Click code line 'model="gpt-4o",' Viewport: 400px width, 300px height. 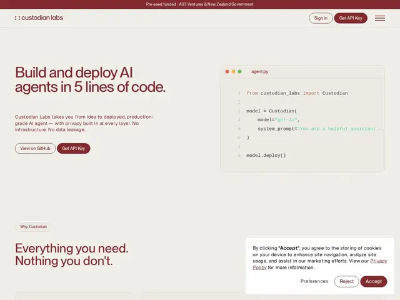278,119
